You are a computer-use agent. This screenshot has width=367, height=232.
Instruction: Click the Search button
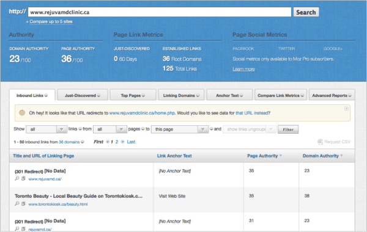(306, 12)
